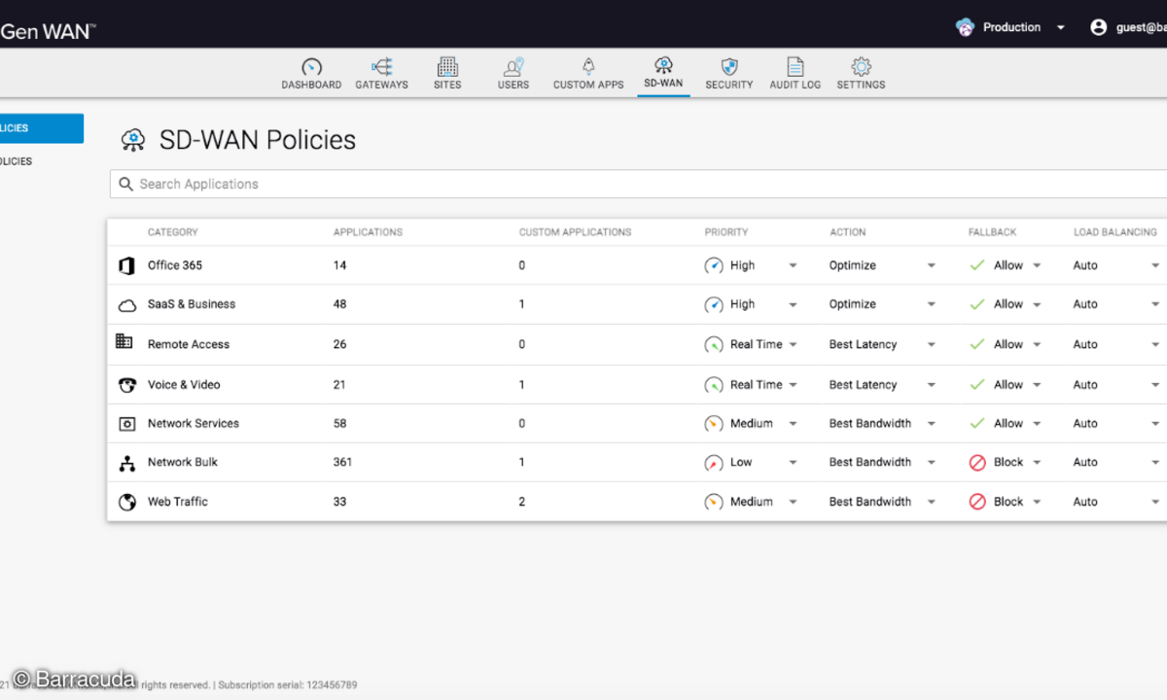Click the Real Time gauge icon for Voice & Video
1167x700 pixels.
click(x=714, y=385)
